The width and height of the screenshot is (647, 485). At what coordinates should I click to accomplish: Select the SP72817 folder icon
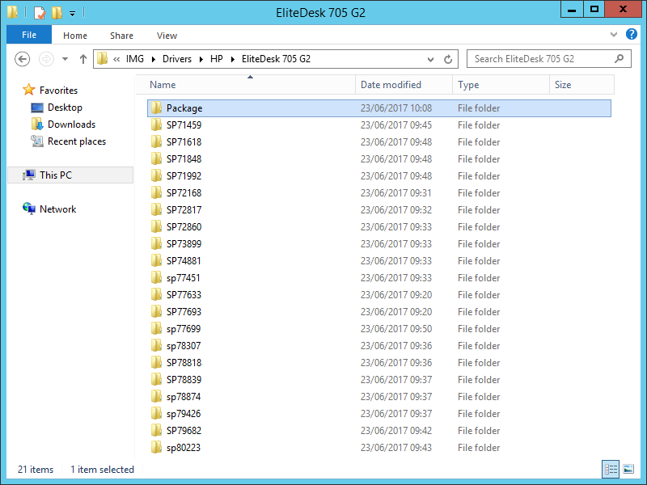click(x=156, y=210)
